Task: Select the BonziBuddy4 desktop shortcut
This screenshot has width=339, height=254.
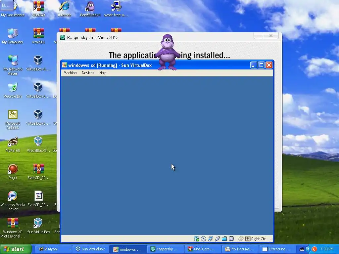Action: [x=90, y=9]
